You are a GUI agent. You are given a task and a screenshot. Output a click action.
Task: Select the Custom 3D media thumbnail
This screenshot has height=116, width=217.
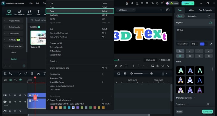click(x=37, y=38)
